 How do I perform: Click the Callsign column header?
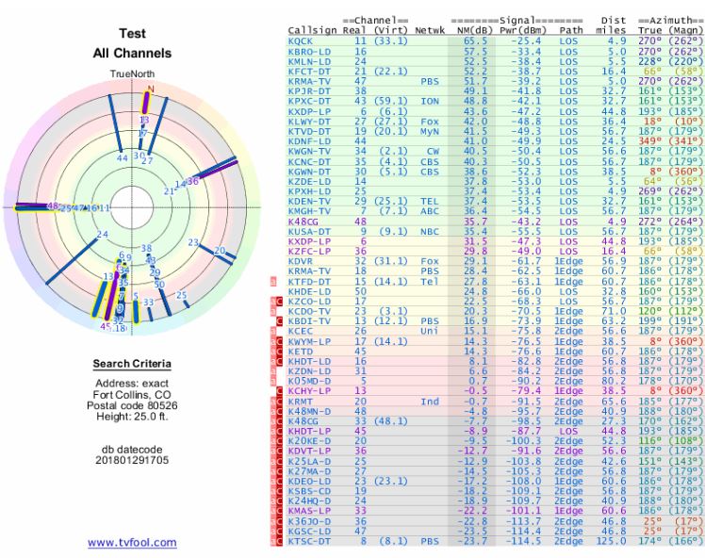[x=311, y=31]
